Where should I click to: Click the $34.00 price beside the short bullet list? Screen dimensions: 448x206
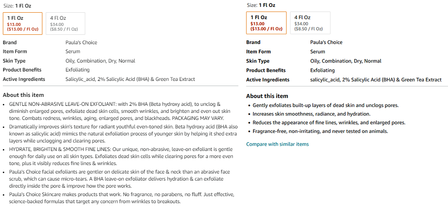301,24
